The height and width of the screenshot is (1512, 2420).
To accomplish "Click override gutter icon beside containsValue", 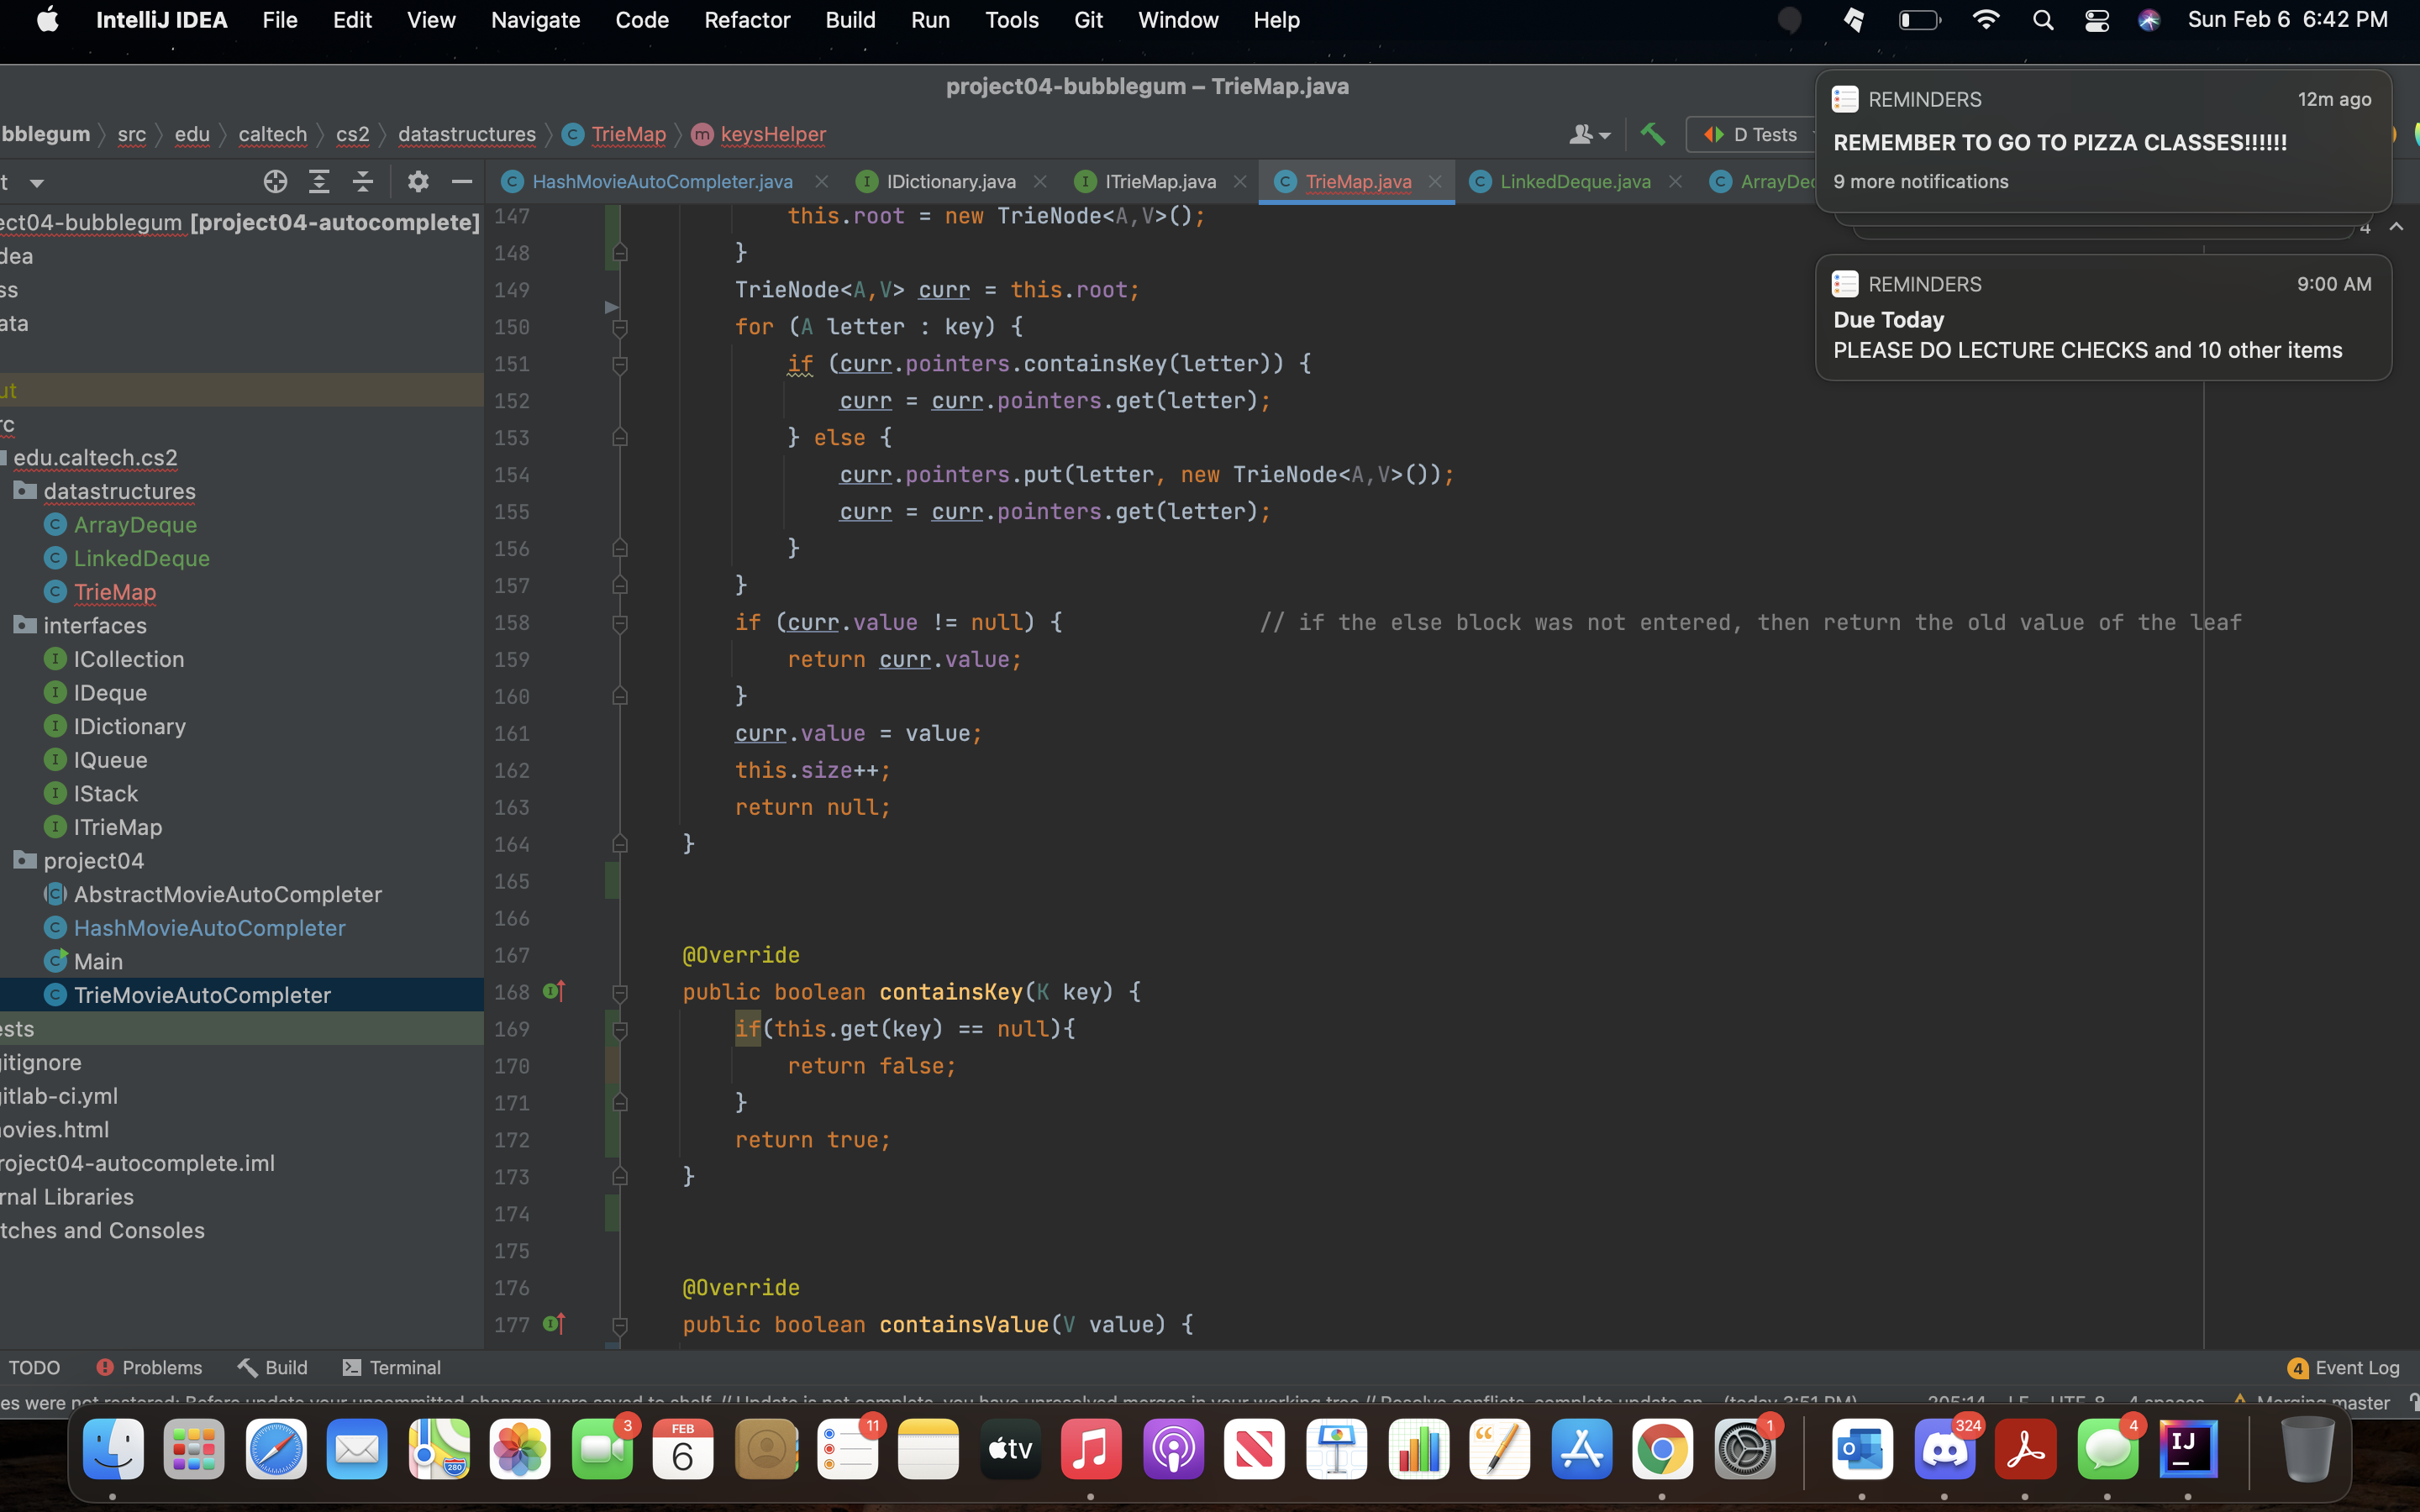I will 554,1324.
